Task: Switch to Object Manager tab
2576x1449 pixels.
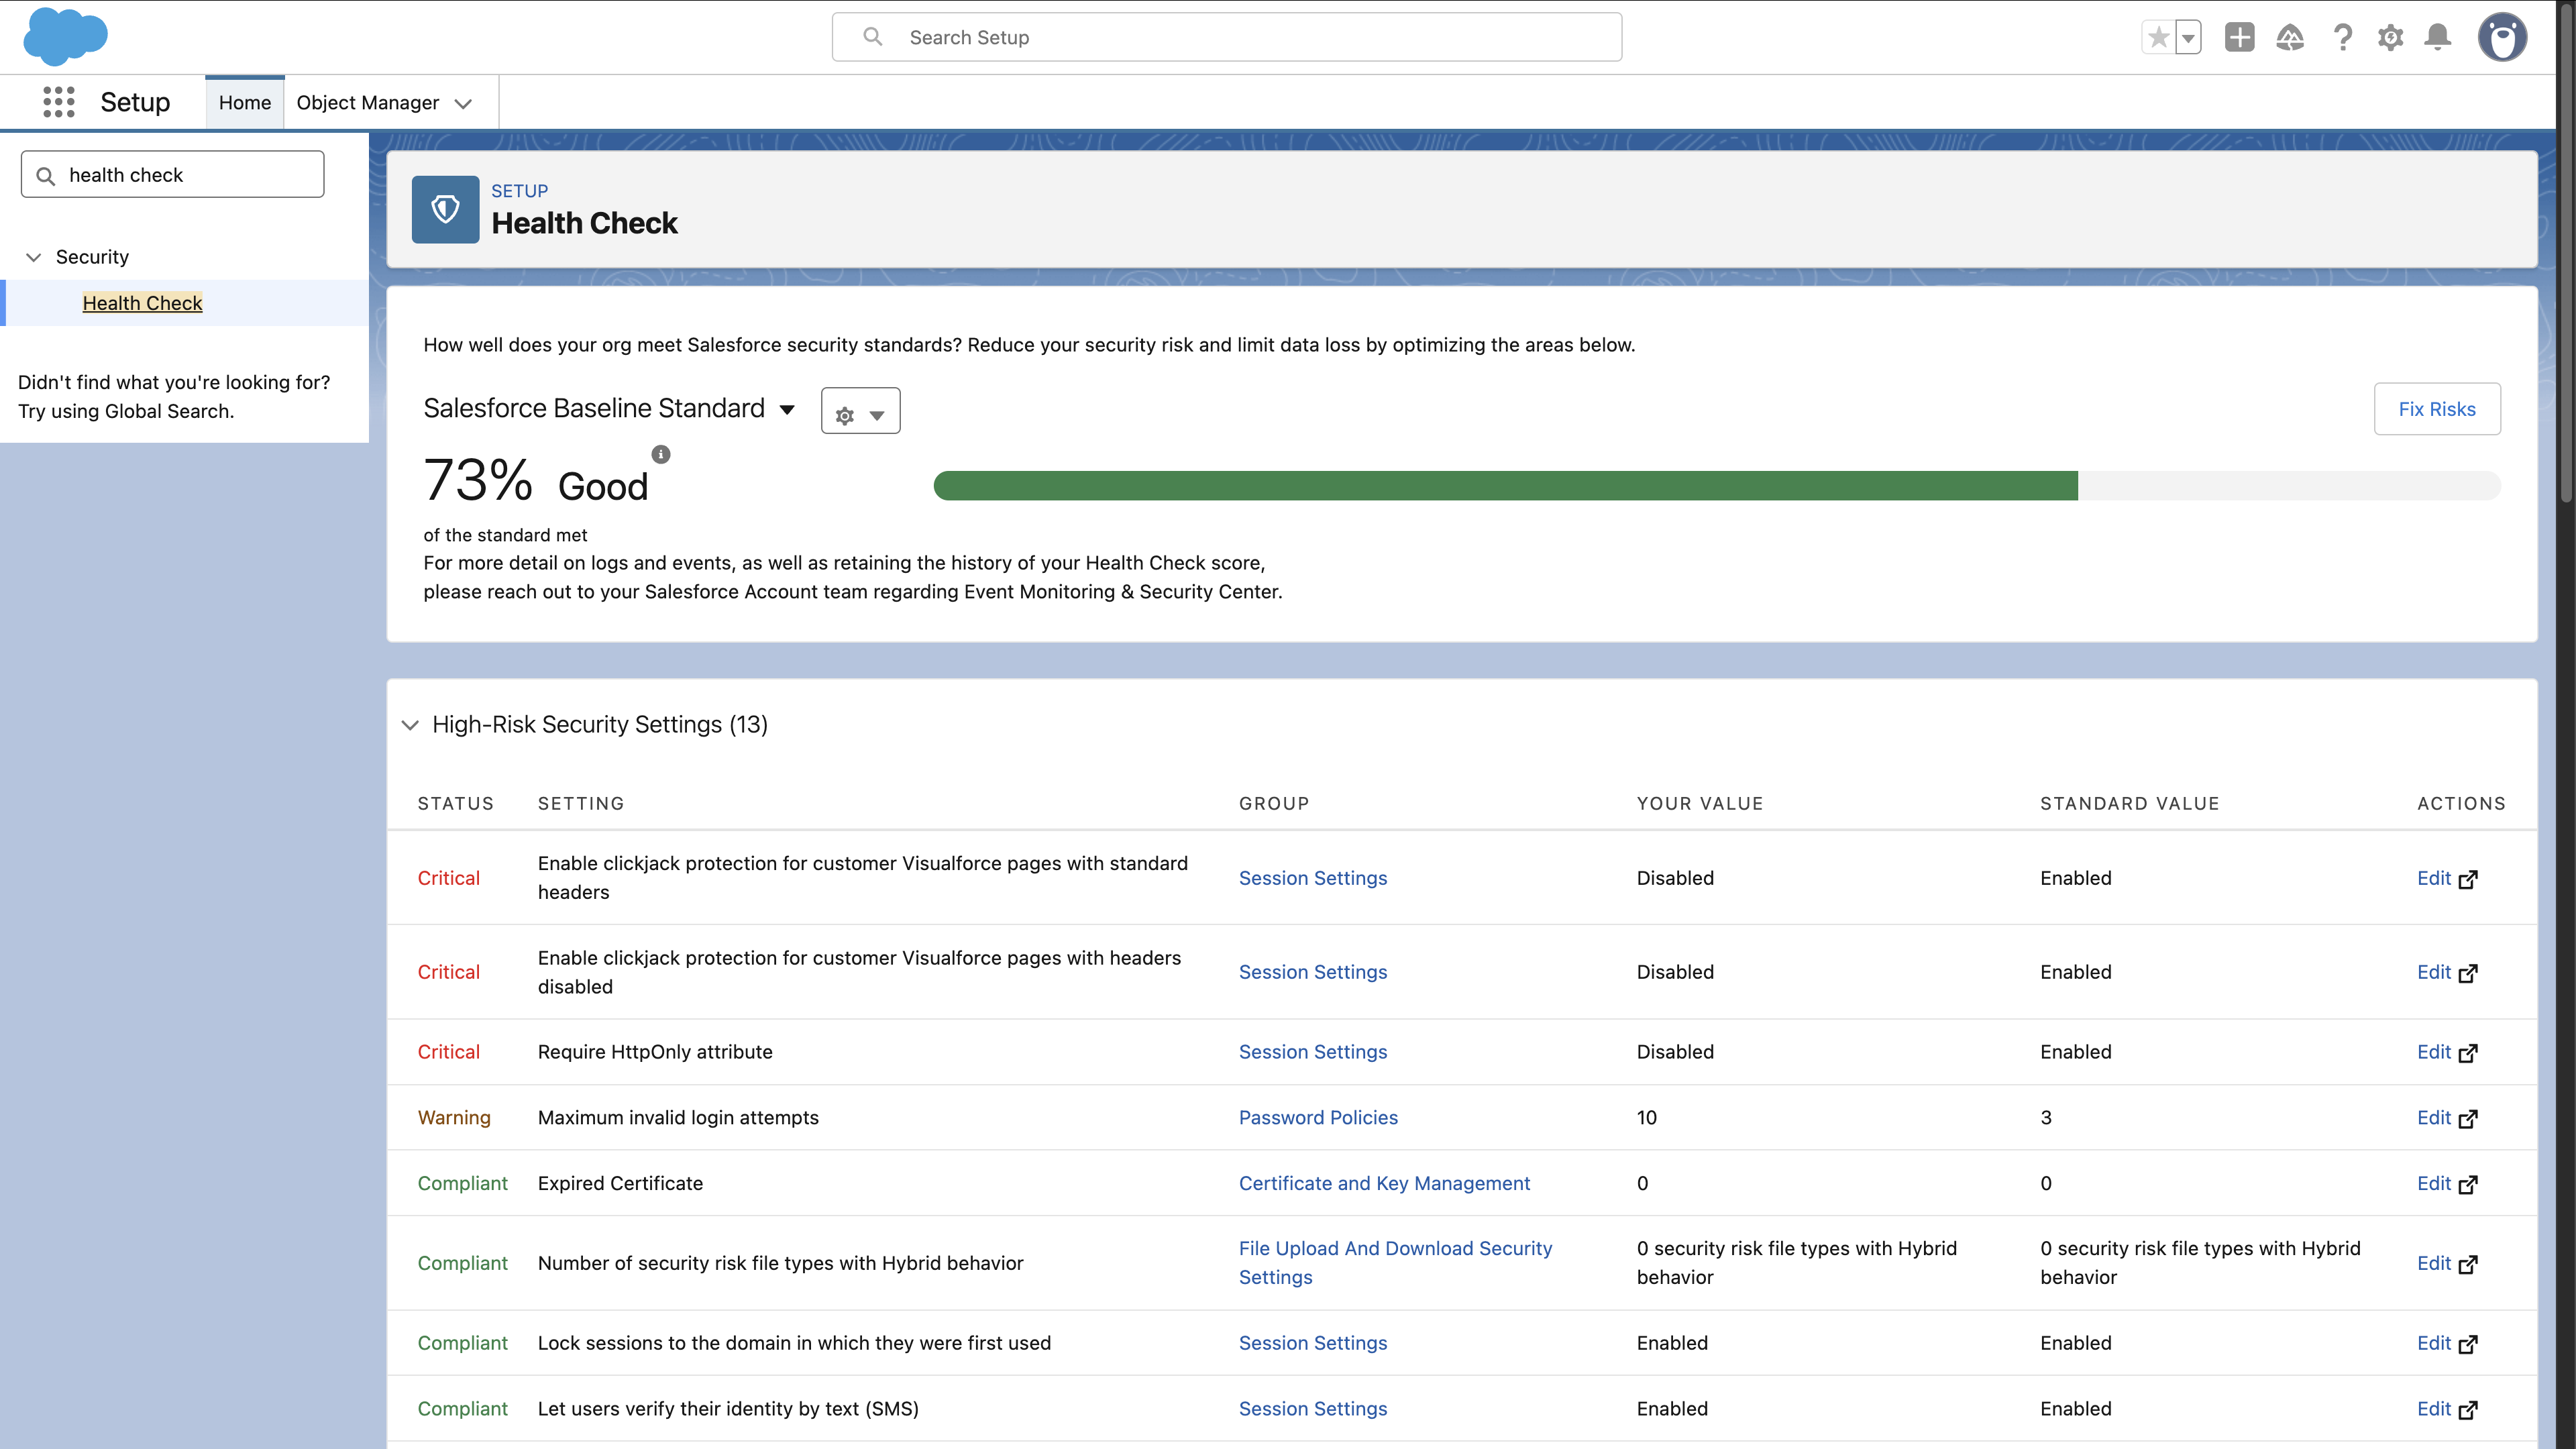Action: coord(368,103)
